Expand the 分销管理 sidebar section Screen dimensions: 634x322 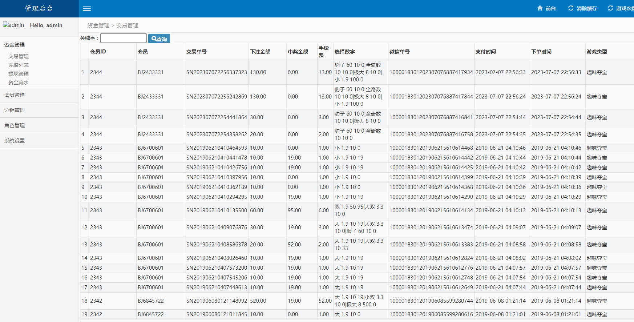(x=15, y=110)
